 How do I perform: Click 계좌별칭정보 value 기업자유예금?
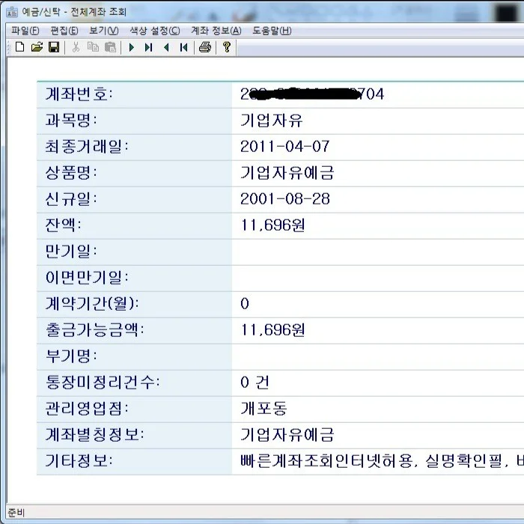coord(287,435)
